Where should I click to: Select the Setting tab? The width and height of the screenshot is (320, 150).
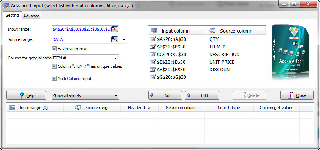tap(12, 15)
